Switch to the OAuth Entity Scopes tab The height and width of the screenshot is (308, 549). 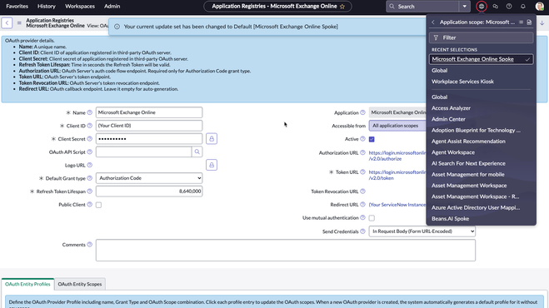(x=80, y=284)
